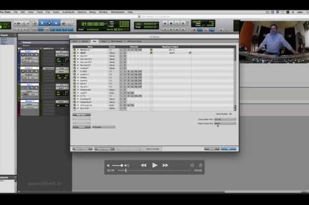Viewport: 309px width, 205px height.
Task: Select the Audio 1 track name in Tracks list
Action: tap(4, 38)
